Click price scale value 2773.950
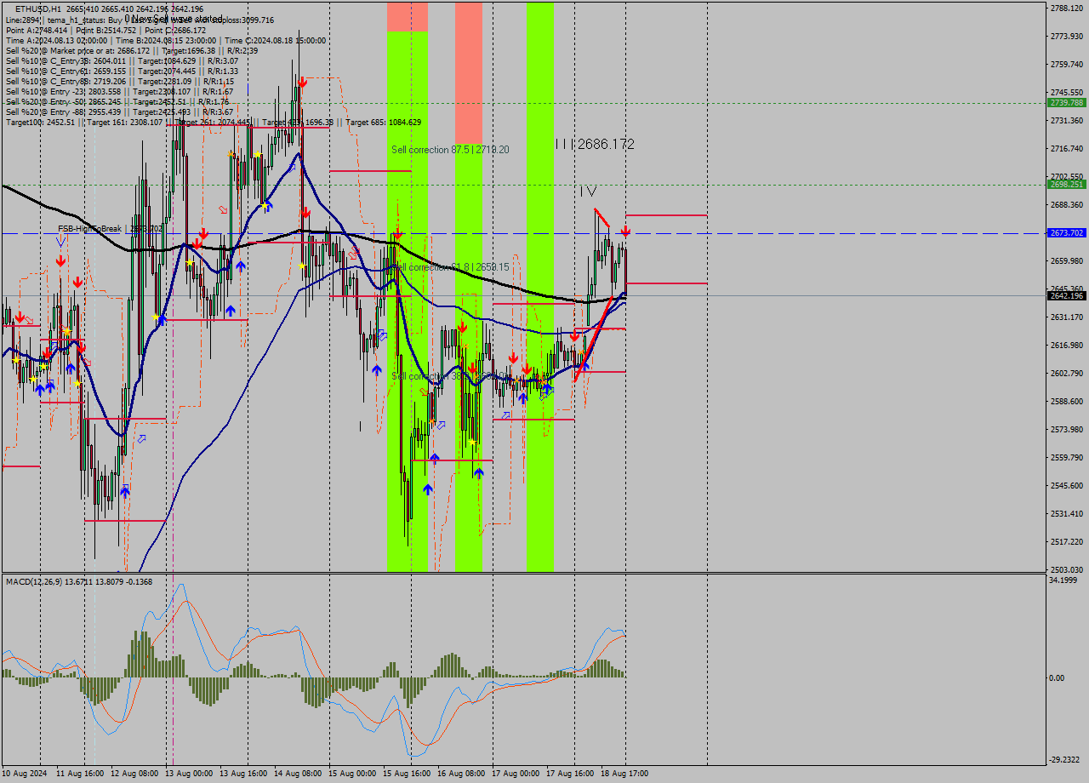This screenshot has height=783, width=1089. click(x=1067, y=37)
